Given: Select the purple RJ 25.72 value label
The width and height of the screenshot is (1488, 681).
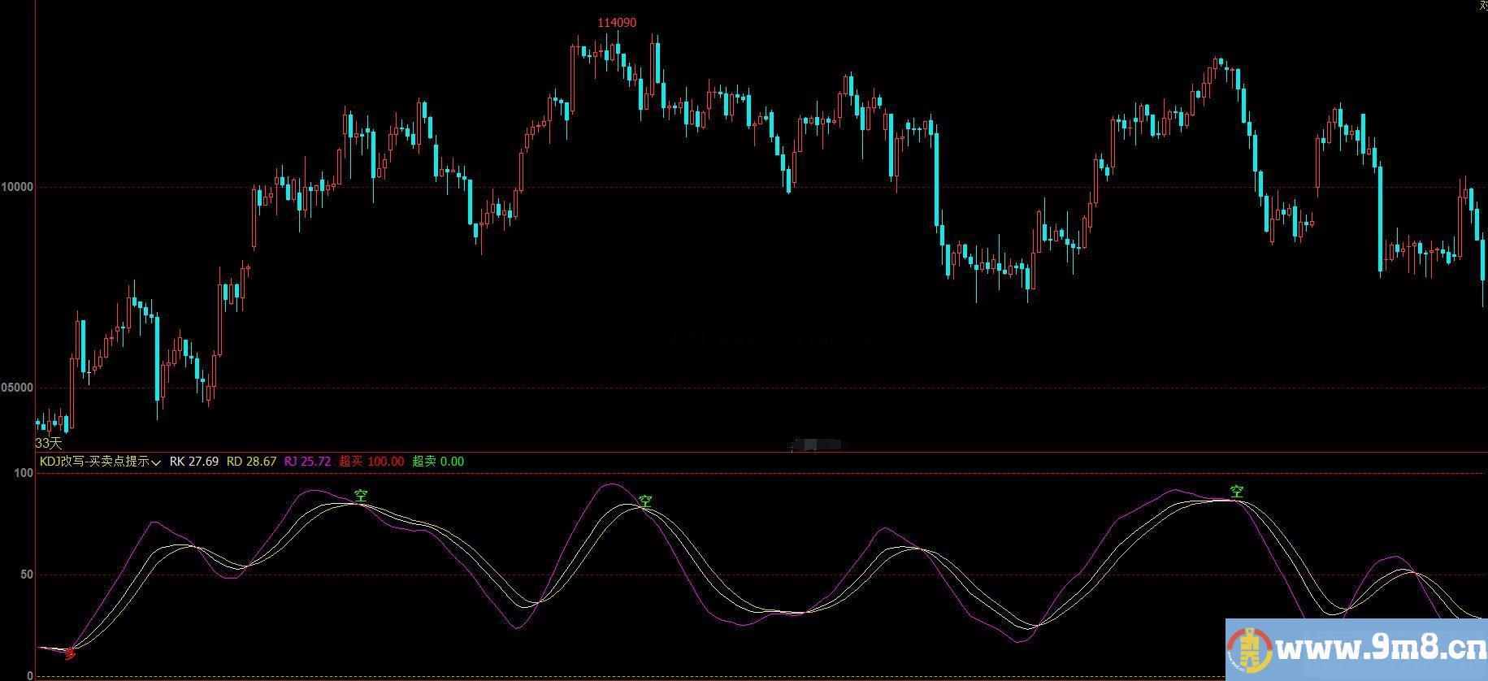Looking at the screenshot, I should 307,462.
